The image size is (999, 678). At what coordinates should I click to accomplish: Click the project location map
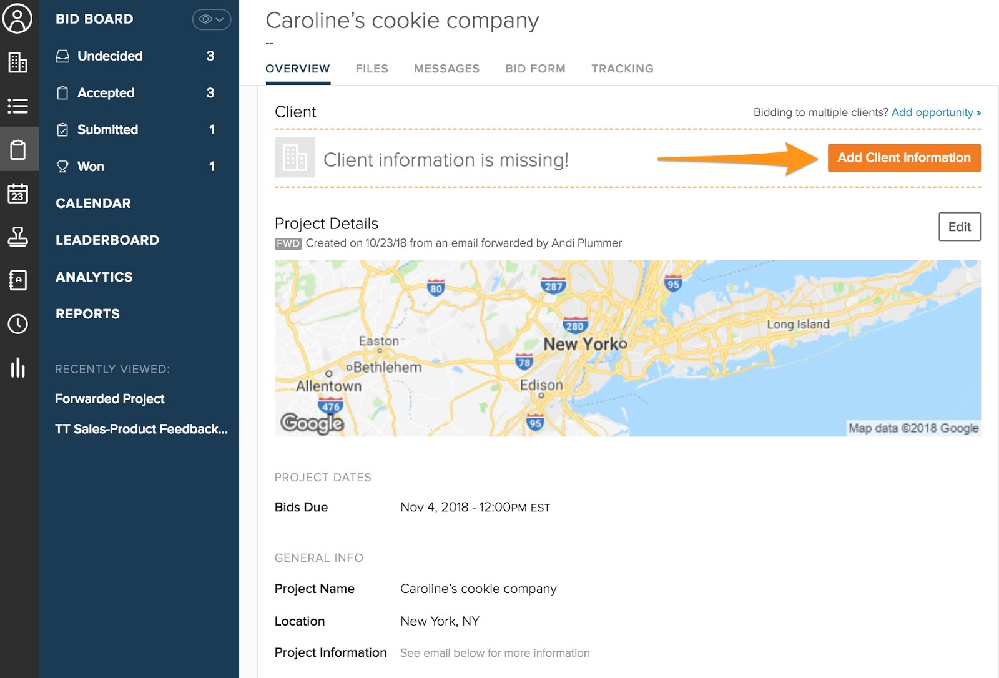click(x=627, y=348)
